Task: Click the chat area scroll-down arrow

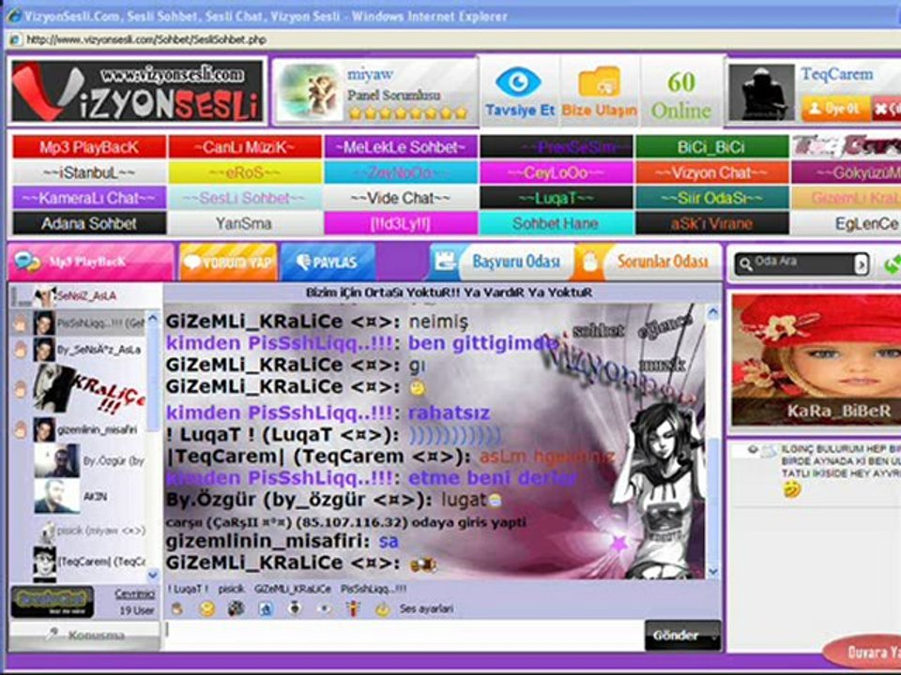Action: [x=713, y=572]
